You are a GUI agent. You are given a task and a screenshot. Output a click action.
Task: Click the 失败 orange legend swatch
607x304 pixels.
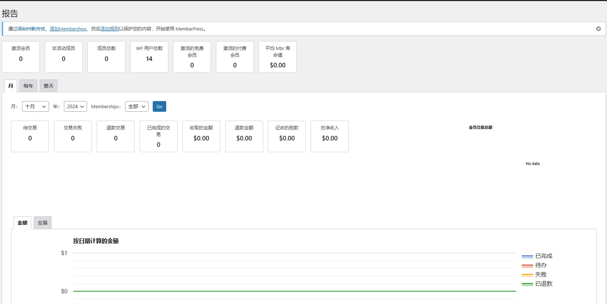click(527, 275)
